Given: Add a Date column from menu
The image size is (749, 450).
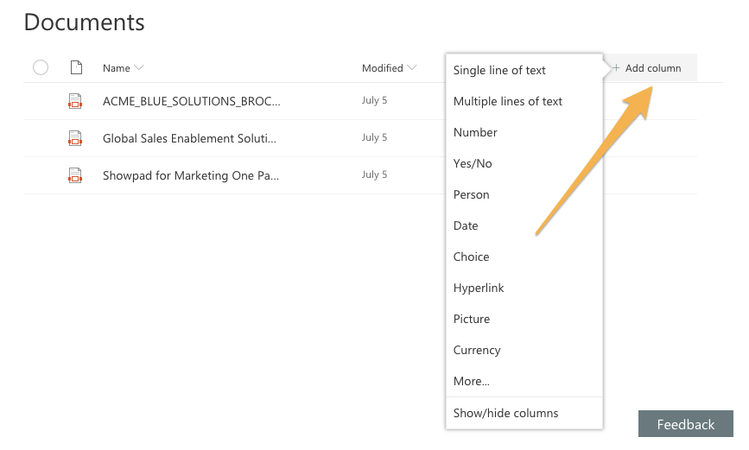Looking at the screenshot, I should [466, 225].
